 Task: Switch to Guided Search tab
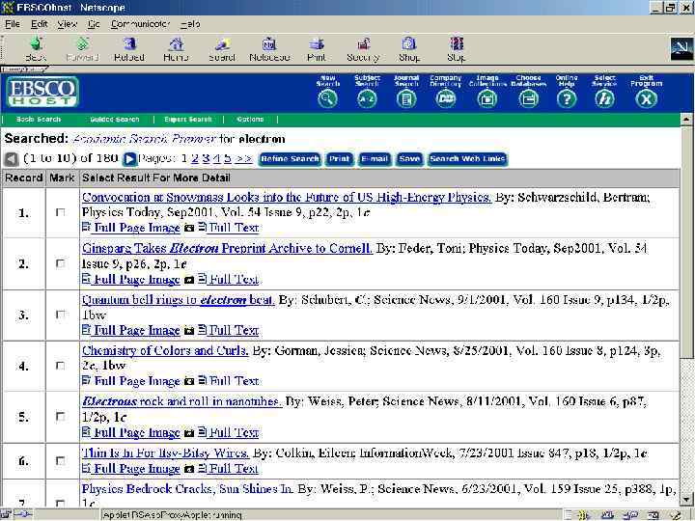(x=114, y=120)
